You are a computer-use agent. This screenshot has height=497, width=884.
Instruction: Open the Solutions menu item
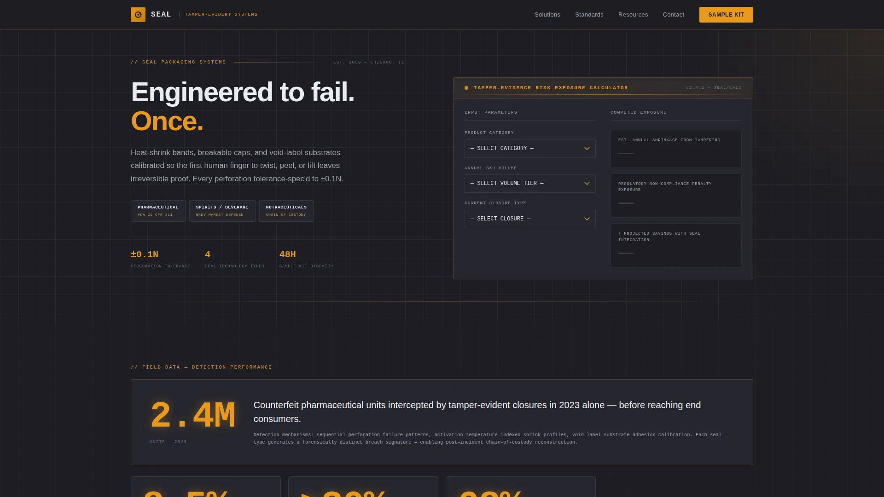tap(547, 15)
